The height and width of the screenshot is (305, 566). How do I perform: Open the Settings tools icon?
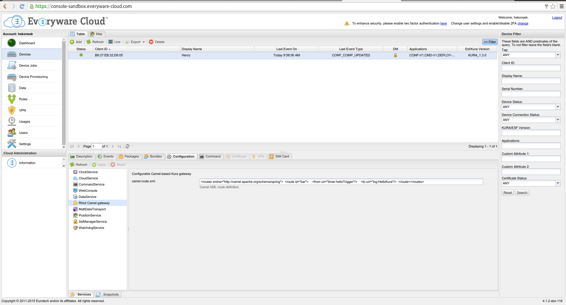point(12,144)
